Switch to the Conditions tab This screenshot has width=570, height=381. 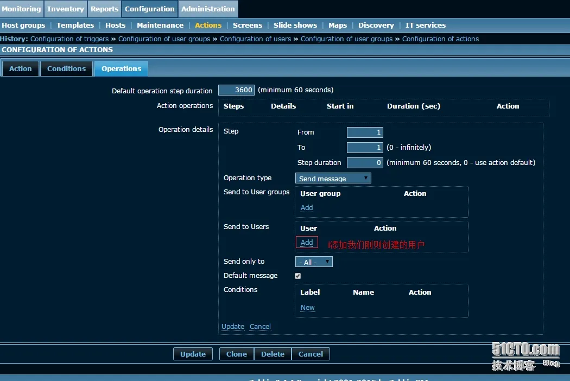click(67, 69)
